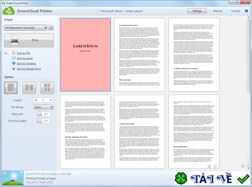Viewport: 252px width, 187px height.
Task: Open the Tutorial menu item
Action: coord(235,11)
